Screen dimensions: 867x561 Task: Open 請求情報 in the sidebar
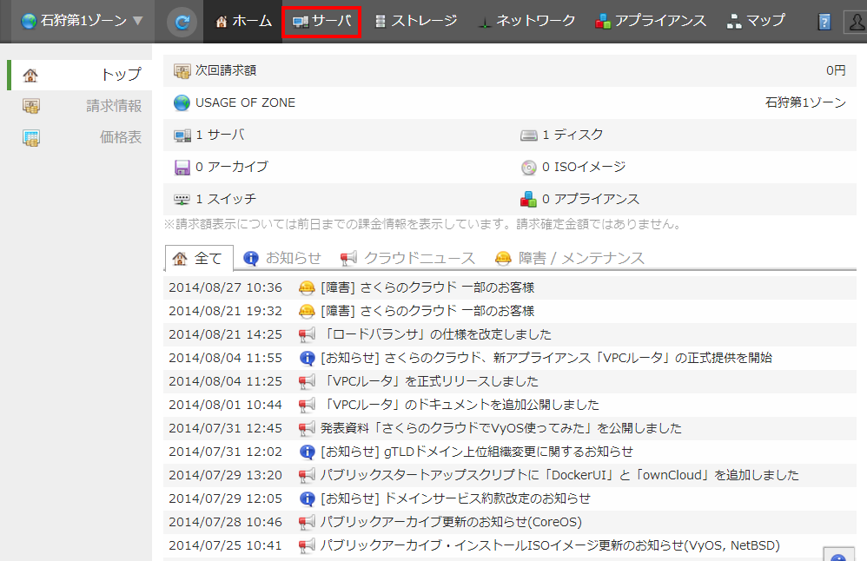point(113,106)
